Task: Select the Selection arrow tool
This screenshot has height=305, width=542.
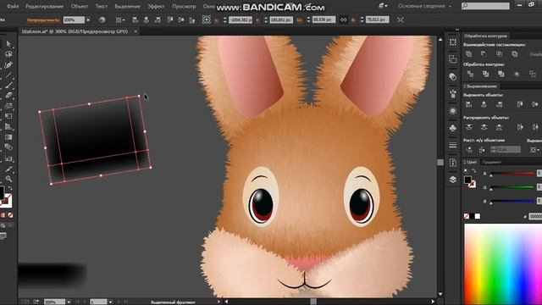Action: pos(8,44)
